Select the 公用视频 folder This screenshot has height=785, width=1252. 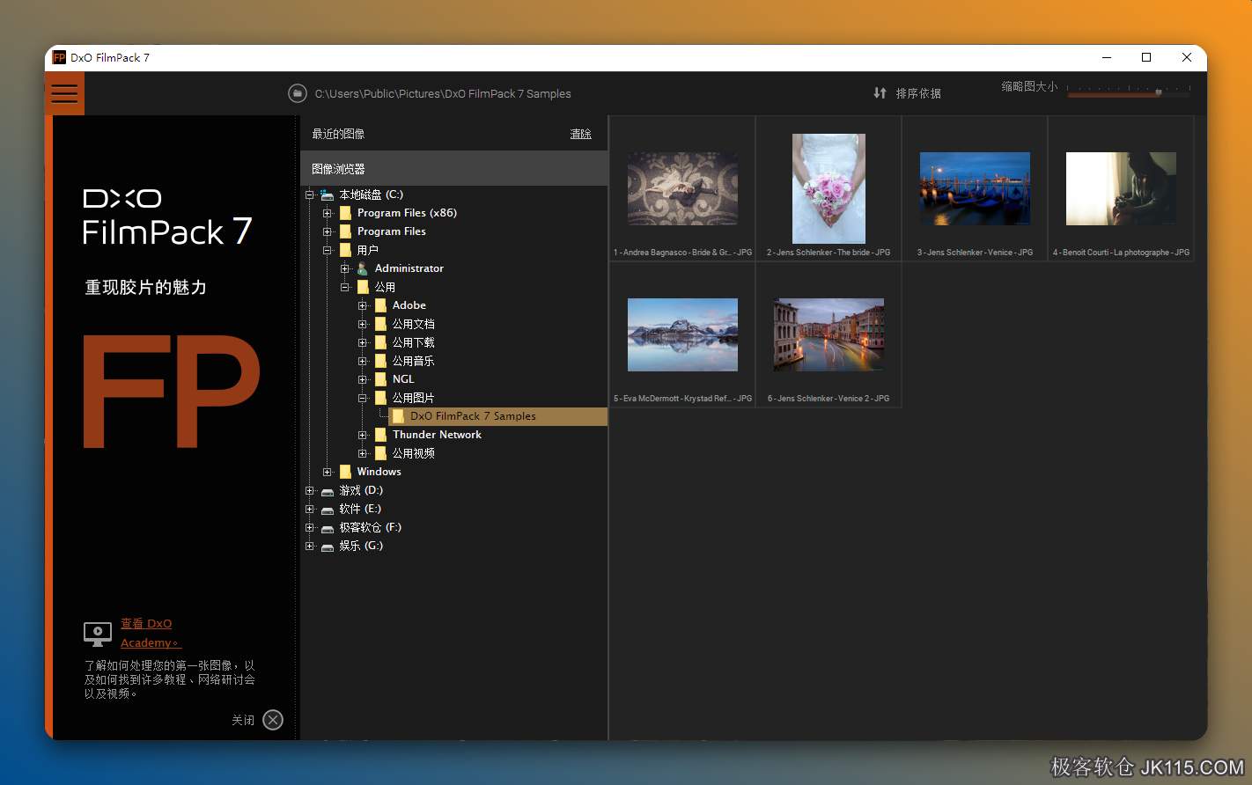413,453
